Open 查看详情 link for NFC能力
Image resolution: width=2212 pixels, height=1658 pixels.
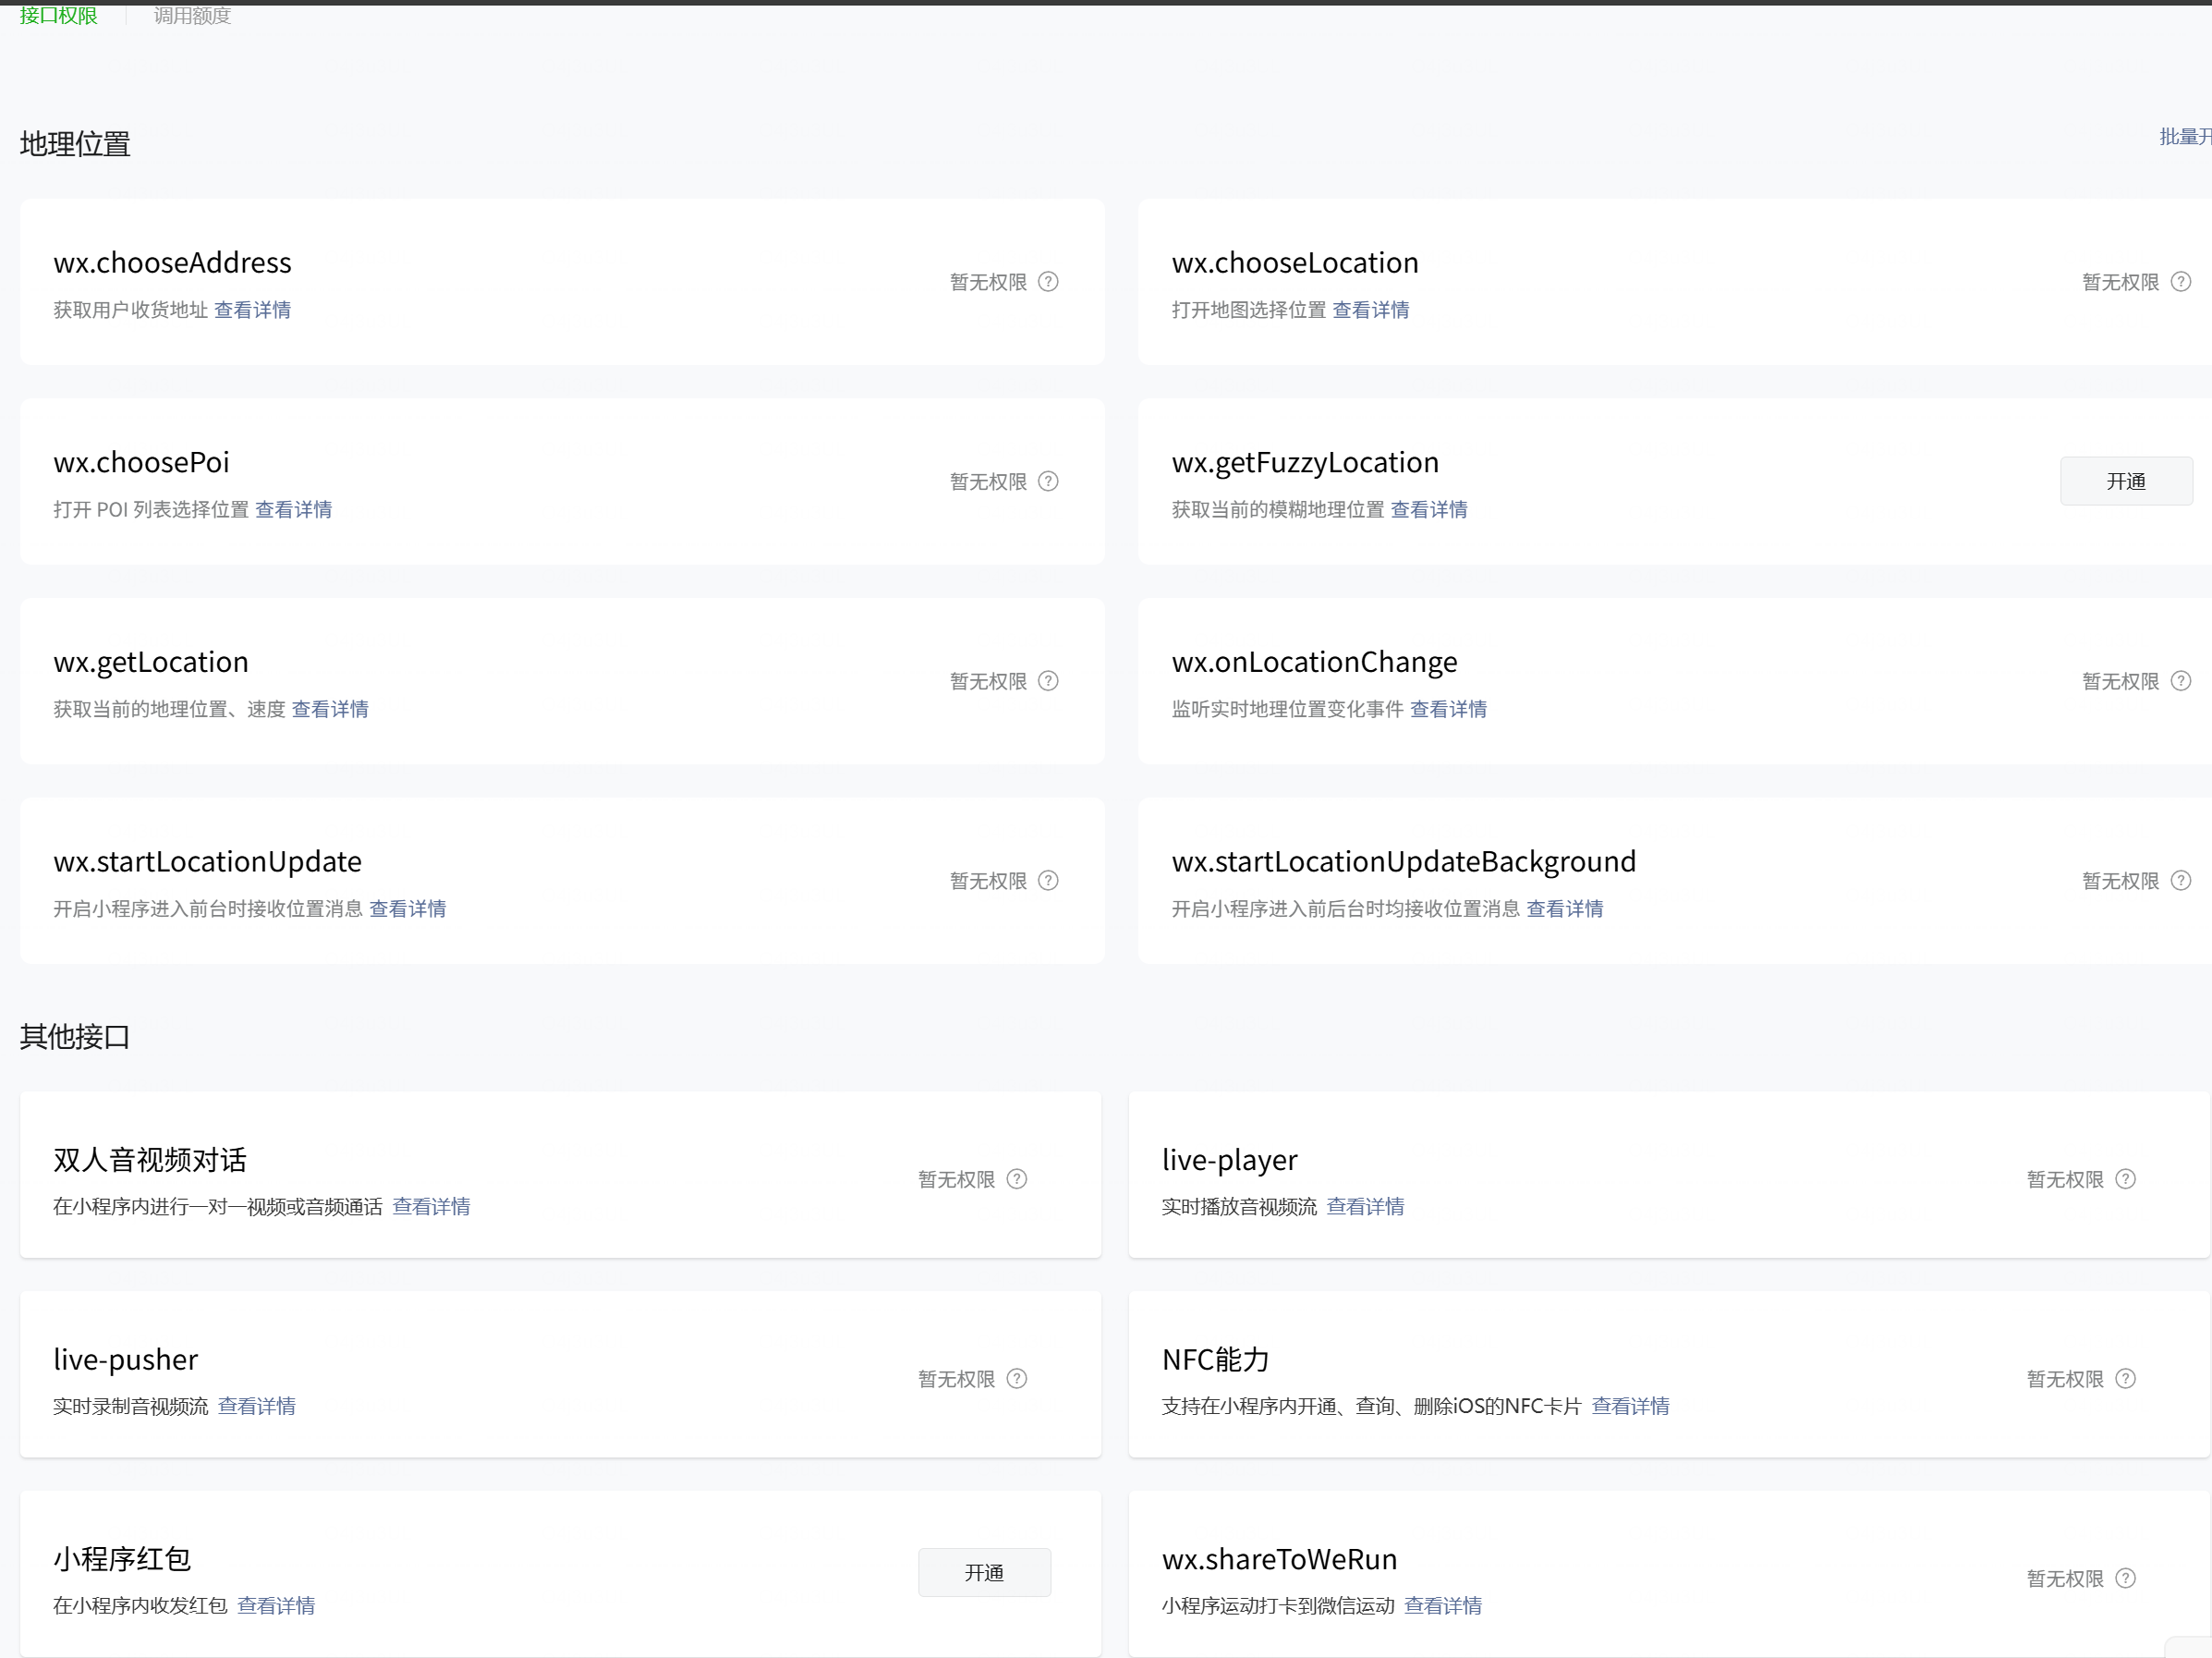pos(1630,1406)
